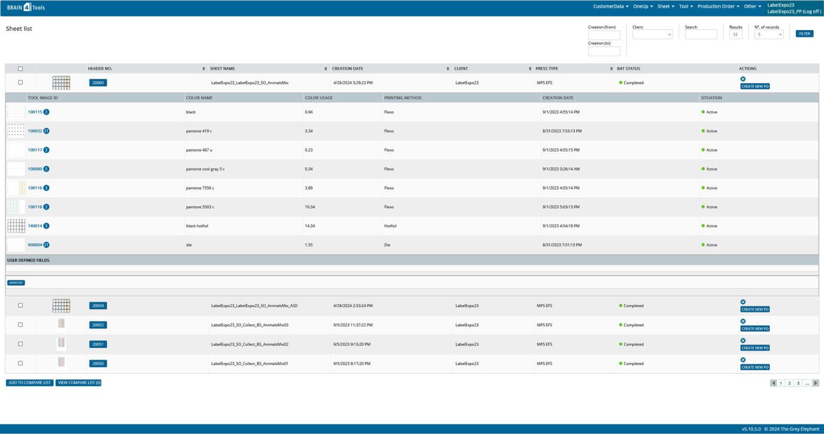Viewport: 824px width, 434px height.
Task: Focus the Search input field
Action: (701, 34)
